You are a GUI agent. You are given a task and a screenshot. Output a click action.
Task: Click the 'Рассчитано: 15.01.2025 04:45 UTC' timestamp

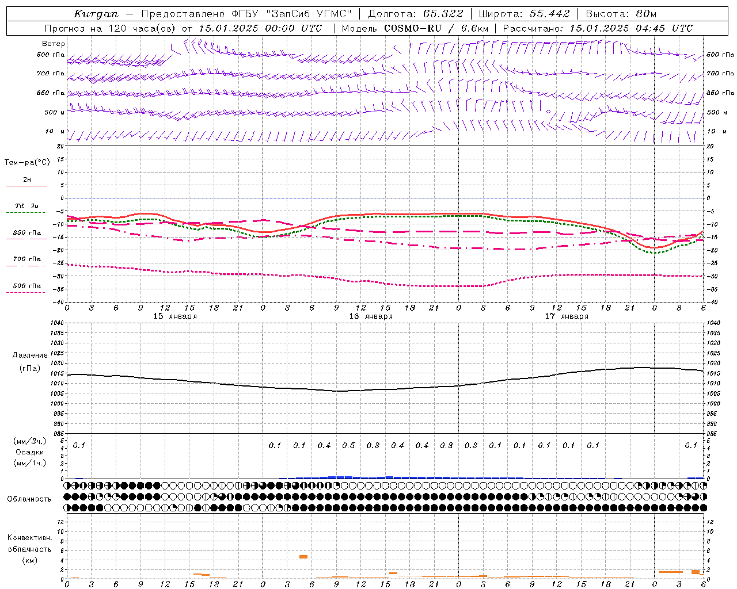point(598,28)
